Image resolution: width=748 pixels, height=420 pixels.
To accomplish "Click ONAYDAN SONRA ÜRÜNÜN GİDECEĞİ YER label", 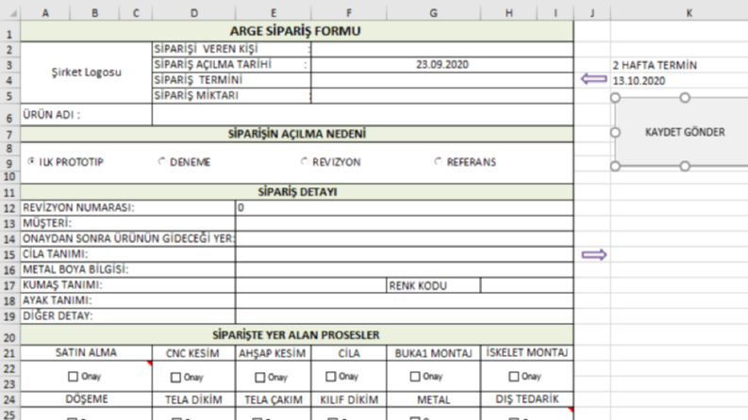I will point(129,238).
